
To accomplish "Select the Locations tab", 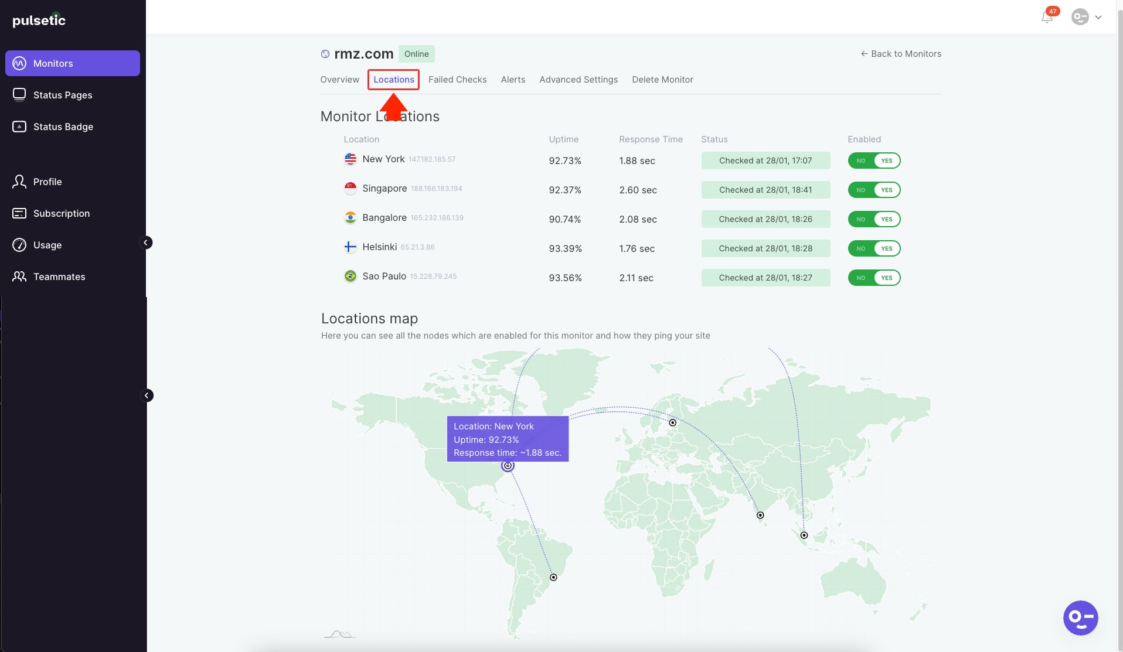I will coord(394,80).
